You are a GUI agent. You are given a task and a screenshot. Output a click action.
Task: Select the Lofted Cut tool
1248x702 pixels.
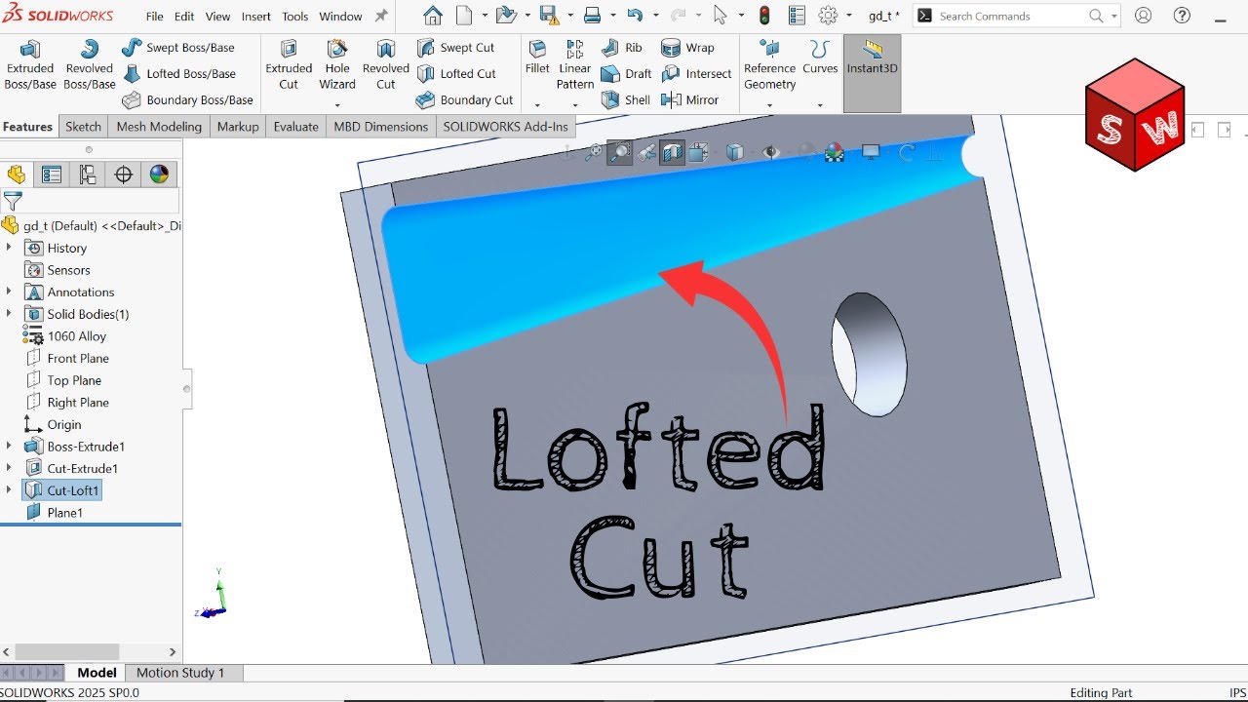coord(456,73)
